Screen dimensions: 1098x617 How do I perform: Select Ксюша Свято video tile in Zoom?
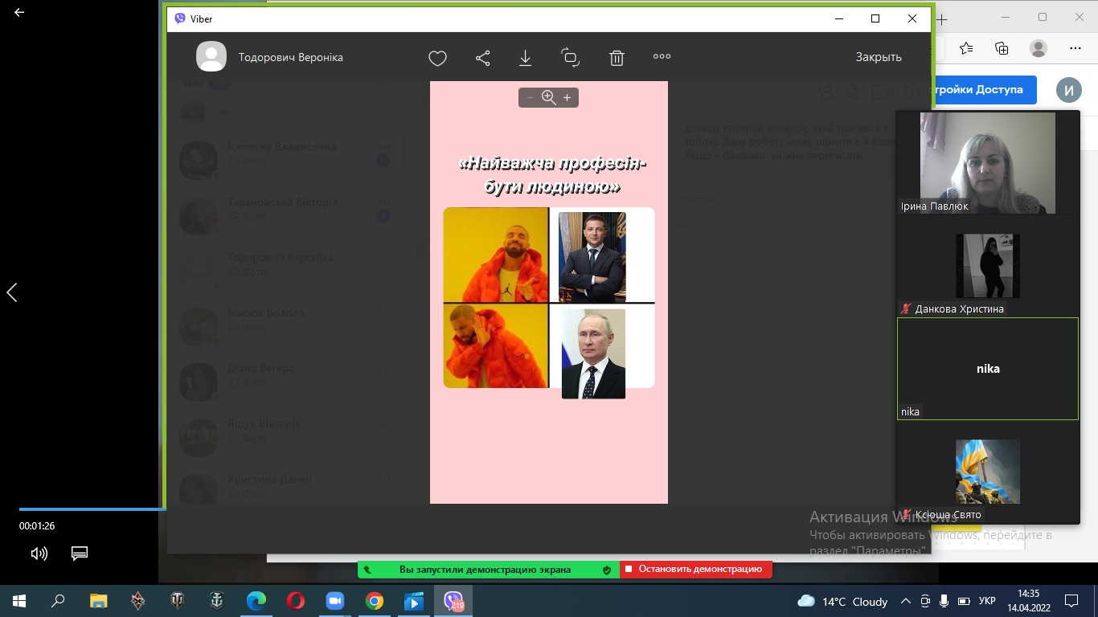click(x=987, y=472)
